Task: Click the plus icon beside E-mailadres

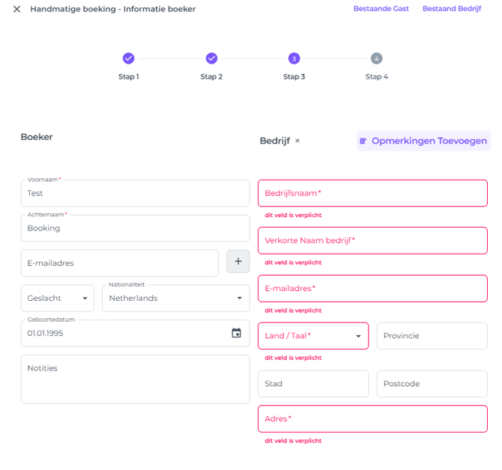Action: (x=238, y=262)
